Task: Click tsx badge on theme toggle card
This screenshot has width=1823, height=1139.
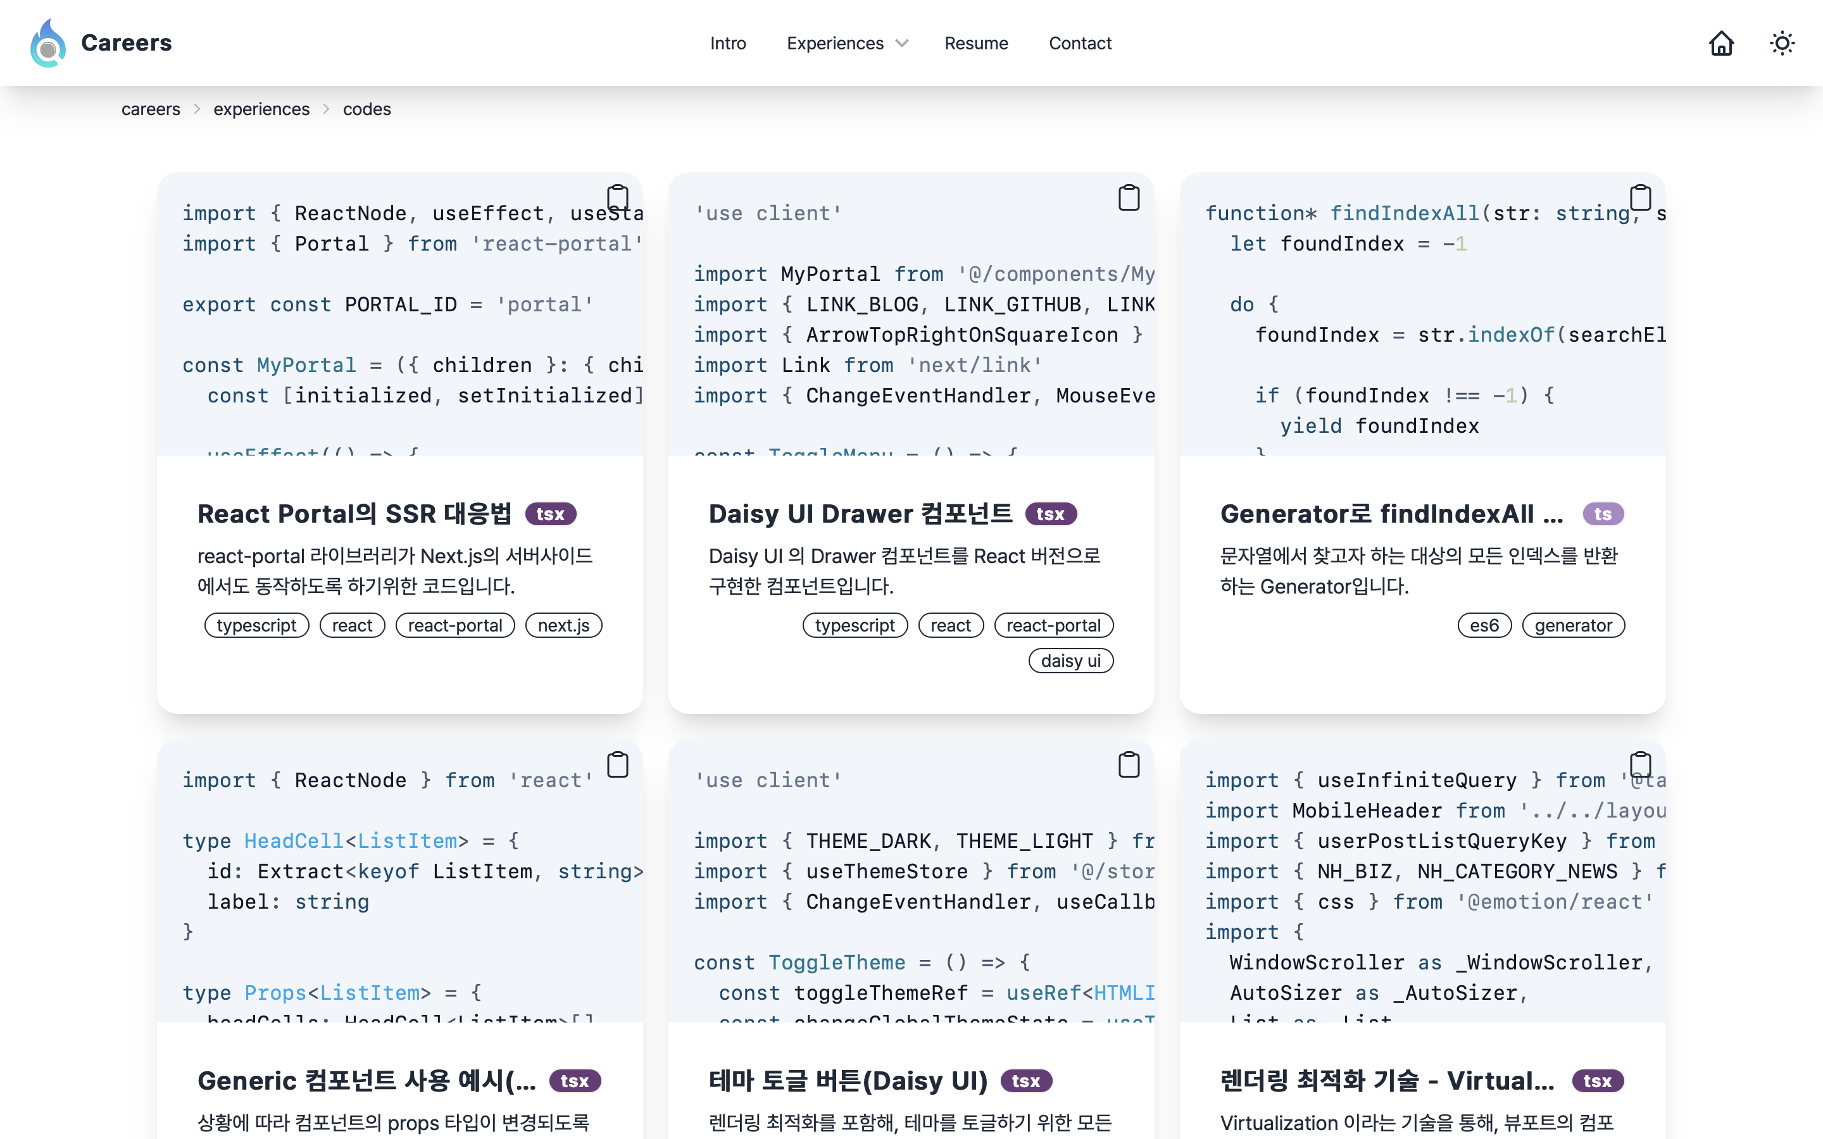Action: [x=1026, y=1081]
